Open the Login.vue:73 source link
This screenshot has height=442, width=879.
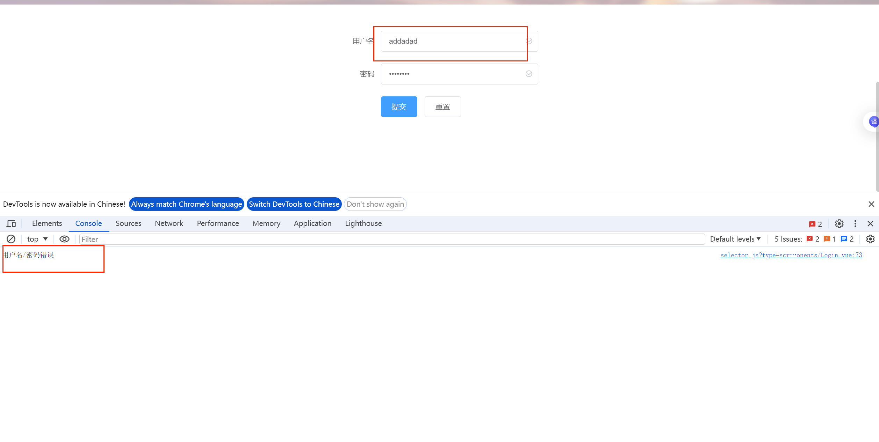pyautogui.click(x=791, y=255)
